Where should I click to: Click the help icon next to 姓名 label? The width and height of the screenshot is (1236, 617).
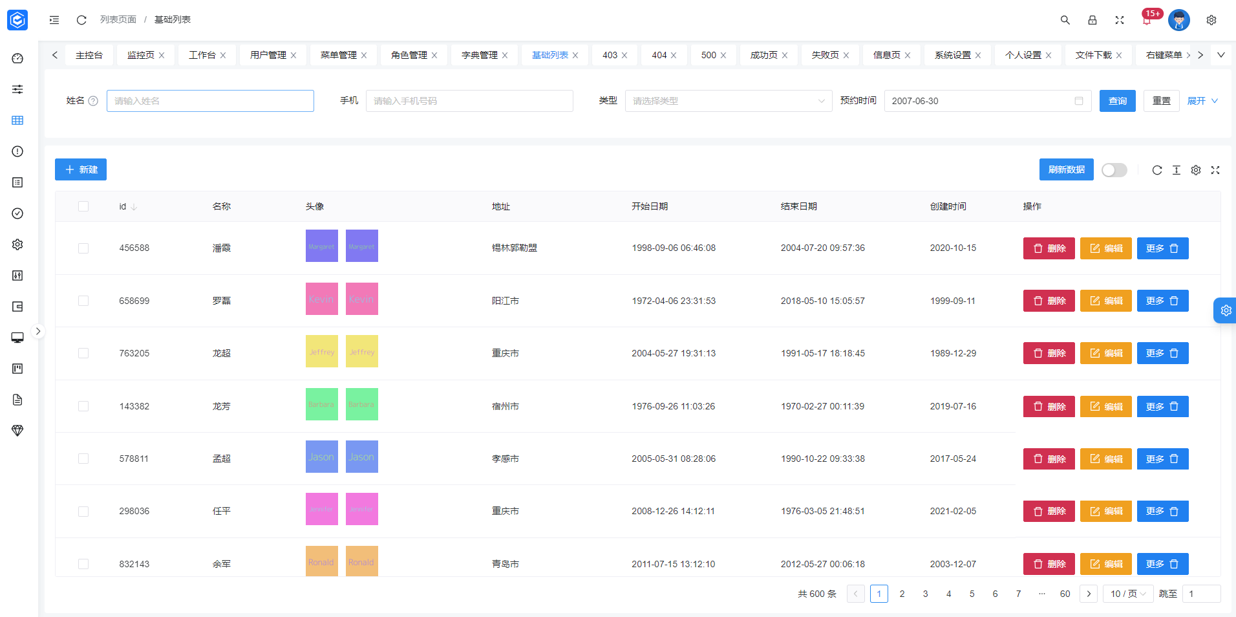[93, 101]
